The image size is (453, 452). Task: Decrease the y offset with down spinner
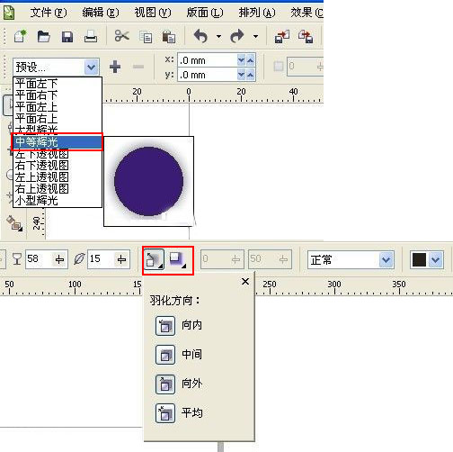click(241, 75)
